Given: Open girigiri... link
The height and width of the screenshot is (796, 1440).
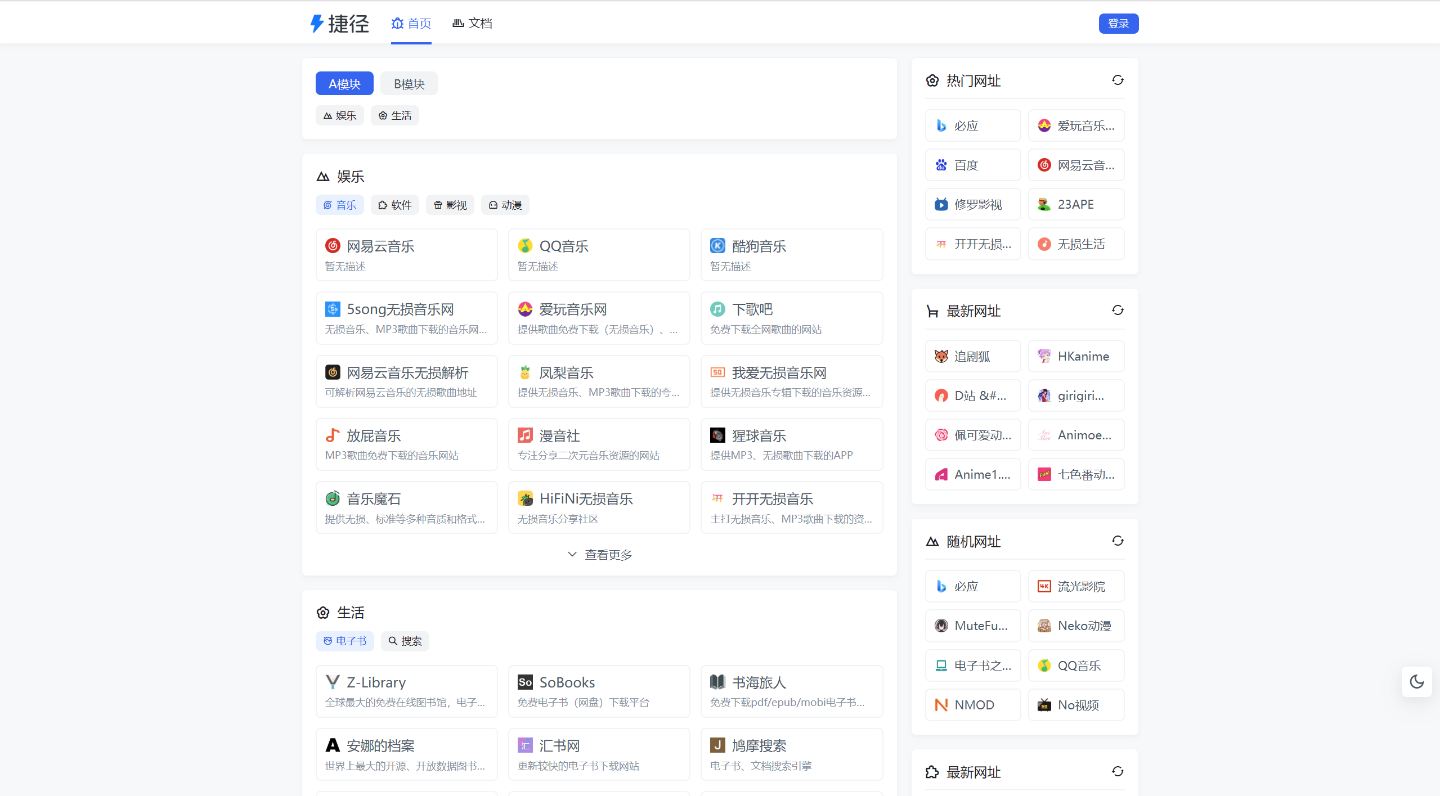Looking at the screenshot, I should click(x=1076, y=395).
